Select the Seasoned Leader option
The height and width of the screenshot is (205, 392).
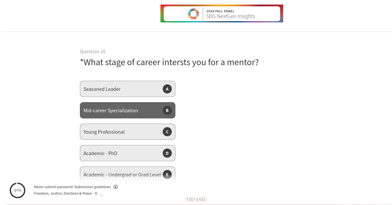click(102, 89)
